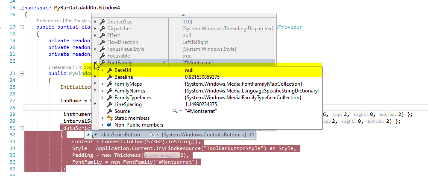Image resolution: width=428 pixels, height=176 pixels.
Task: Pin the _dataSeriesButton datatip to source
Action: coord(252,135)
